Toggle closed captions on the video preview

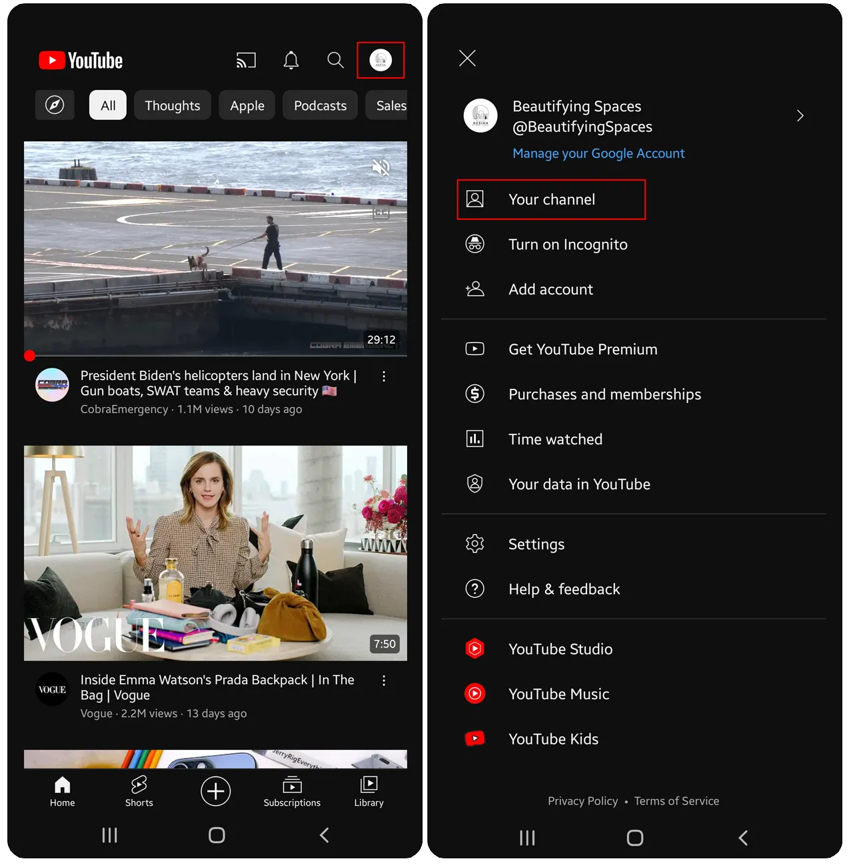click(381, 213)
